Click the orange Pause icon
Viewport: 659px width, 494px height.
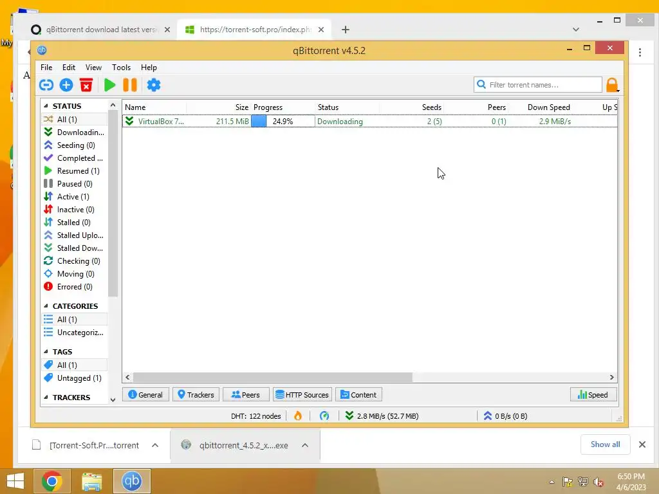click(x=130, y=85)
